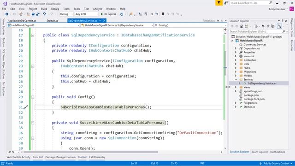Click the New Project toolbar icon
The image size is (295, 166).
point(21,14)
